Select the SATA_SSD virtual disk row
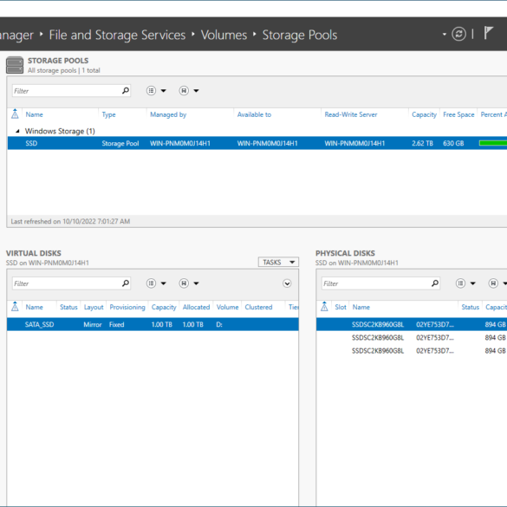Viewport: 507px width, 507px height. (x=153, y=324)
